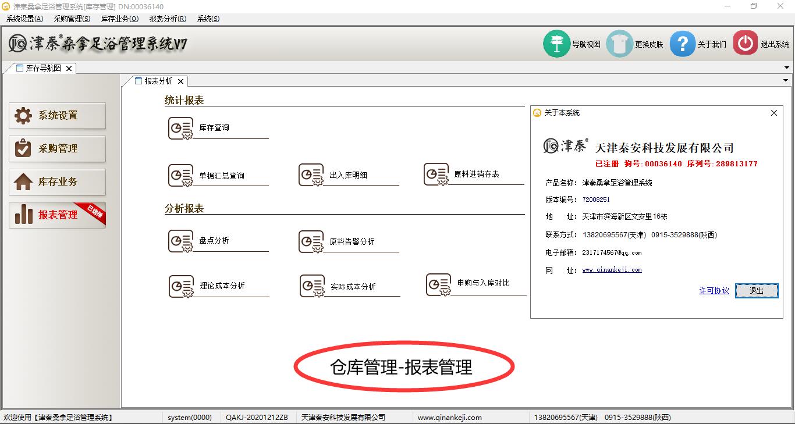Viewport: 795px width, 424px height.
Task: Click the 关于我们 question mark icon
Action: 682,44
